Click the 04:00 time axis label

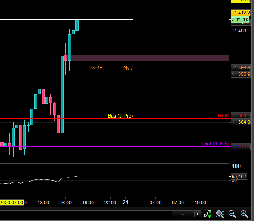click(155, 203)
